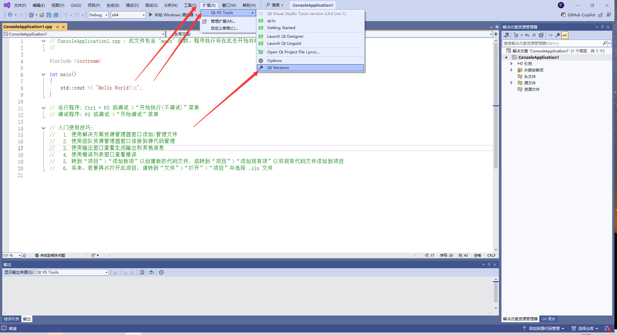617x335 pixels.
Task: Select Launch Qt Designer menu entry
Action: (x=310, y=36)
